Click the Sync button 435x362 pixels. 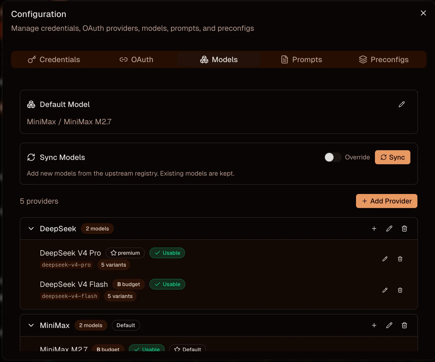(x=393, y=157)
